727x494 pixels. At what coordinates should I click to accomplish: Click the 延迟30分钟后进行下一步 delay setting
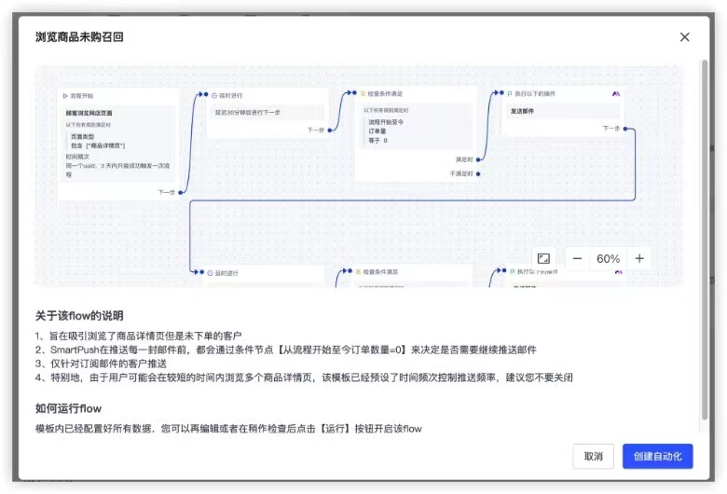click(267, 112)
